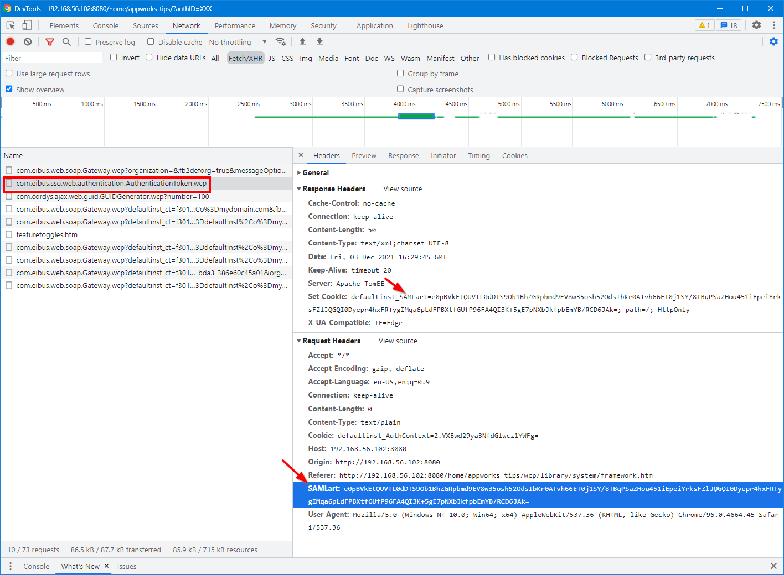Switch to the Console panel tab
Image resolution: width=784 pixels, height=575 pixels.
pyautogui.click(x=106, y=25)
